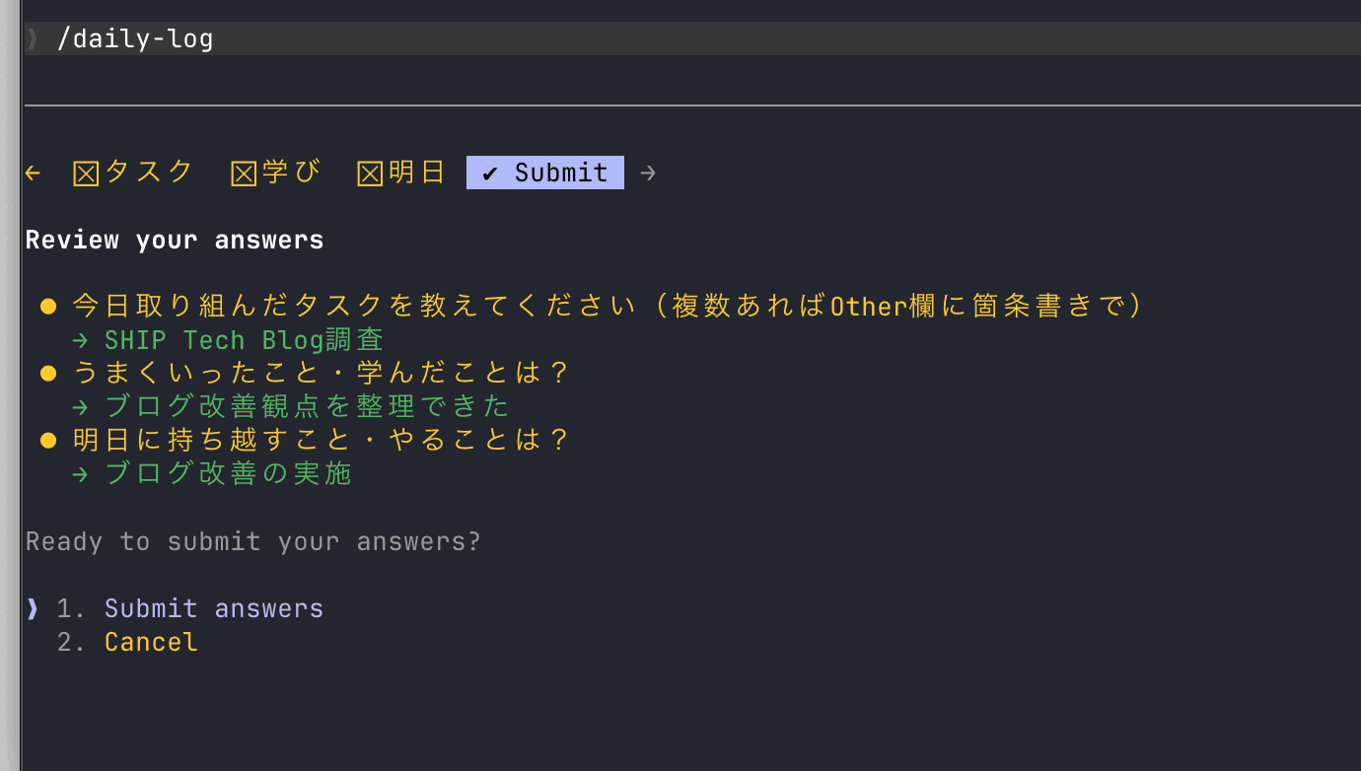
Task: Choose the Submit answers option
Action: [x=214, y=608]
